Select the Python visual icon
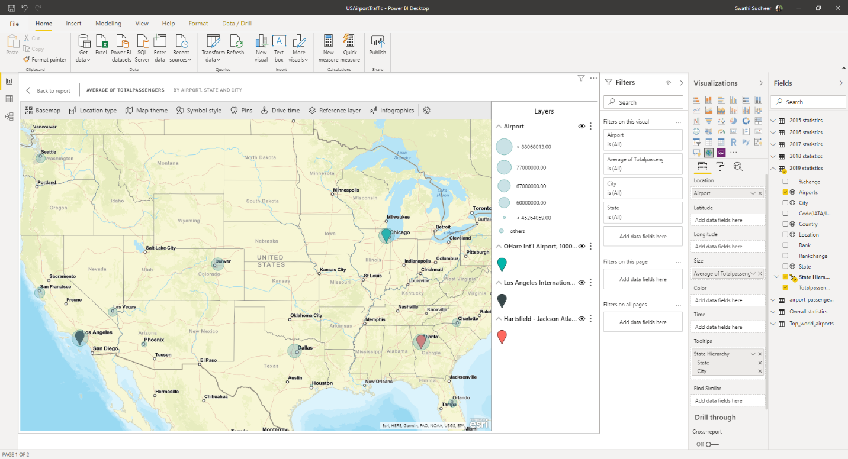Screen dimensions: 848x459 tap(746, 142)
